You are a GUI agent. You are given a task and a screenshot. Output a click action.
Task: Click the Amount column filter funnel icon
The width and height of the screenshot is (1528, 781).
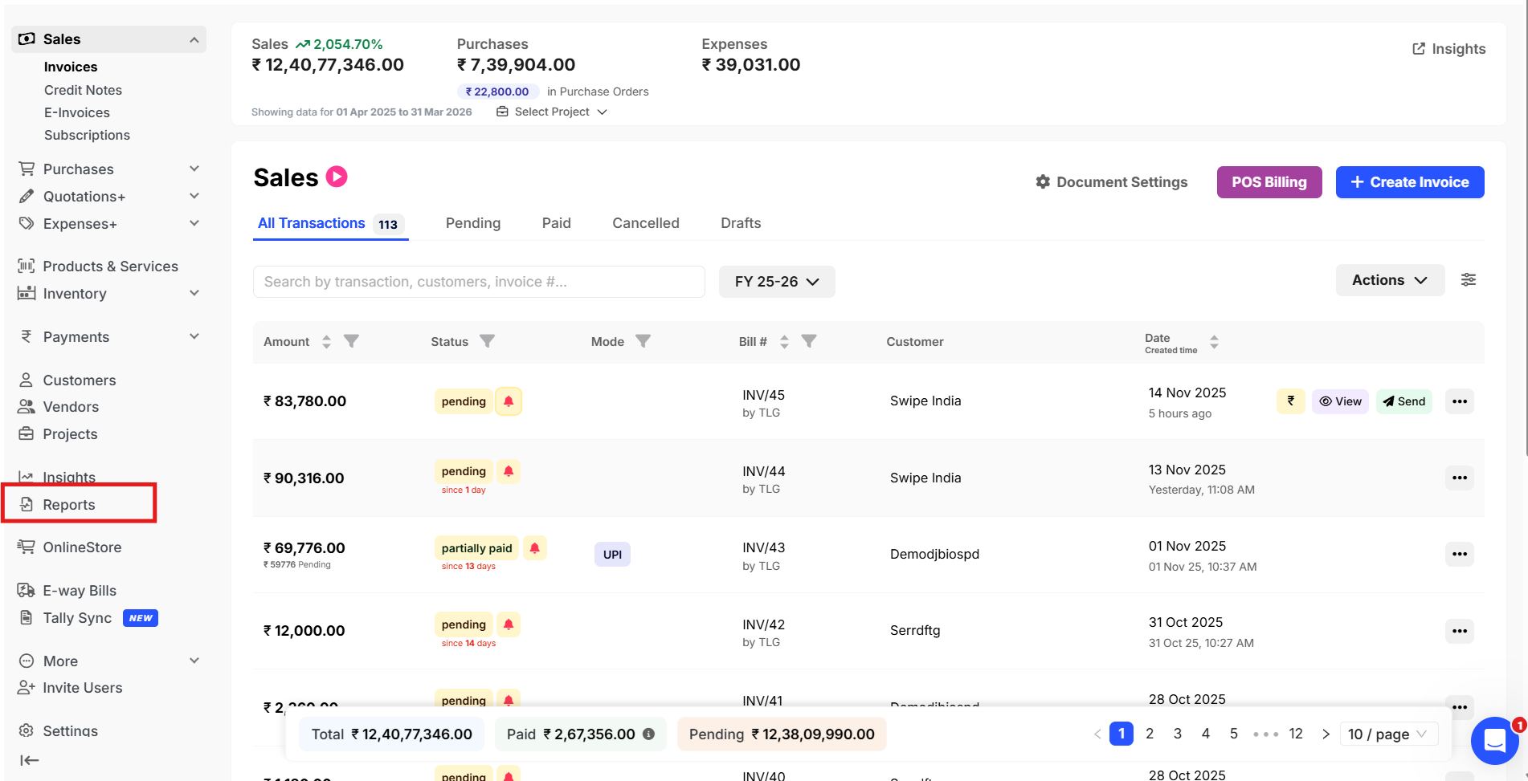pos(351,341)
